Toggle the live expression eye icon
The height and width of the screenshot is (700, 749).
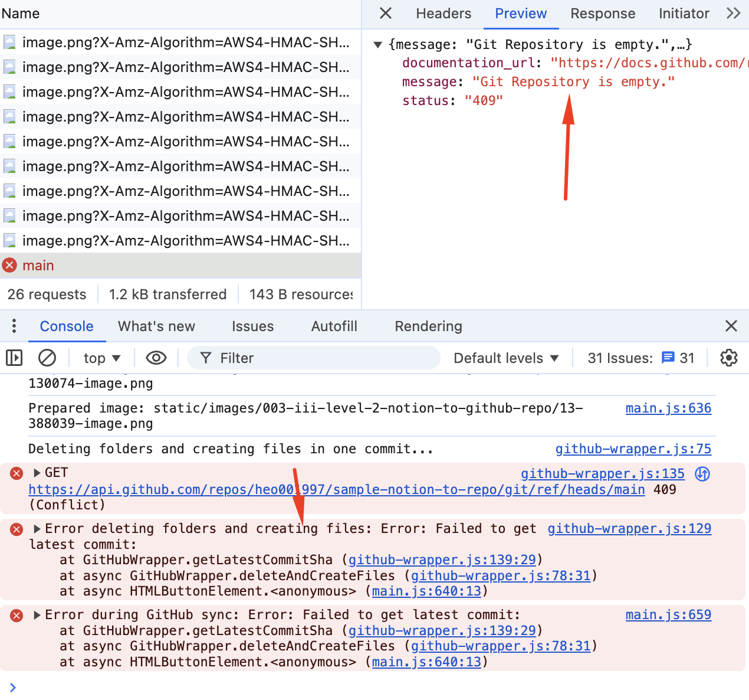156,358
